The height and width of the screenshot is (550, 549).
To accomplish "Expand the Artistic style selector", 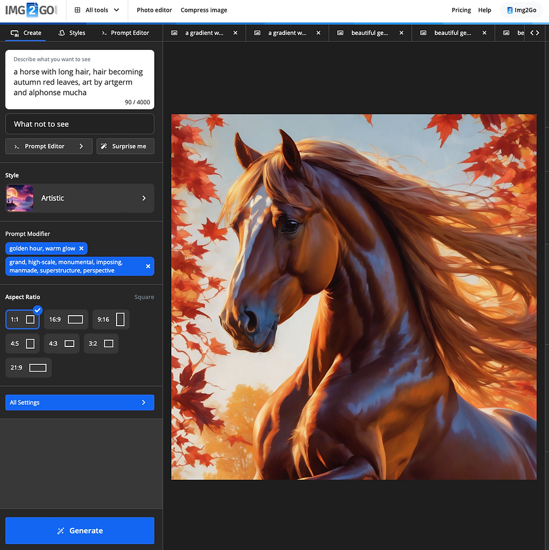I will pyautogui.click(x=80, y=198).
